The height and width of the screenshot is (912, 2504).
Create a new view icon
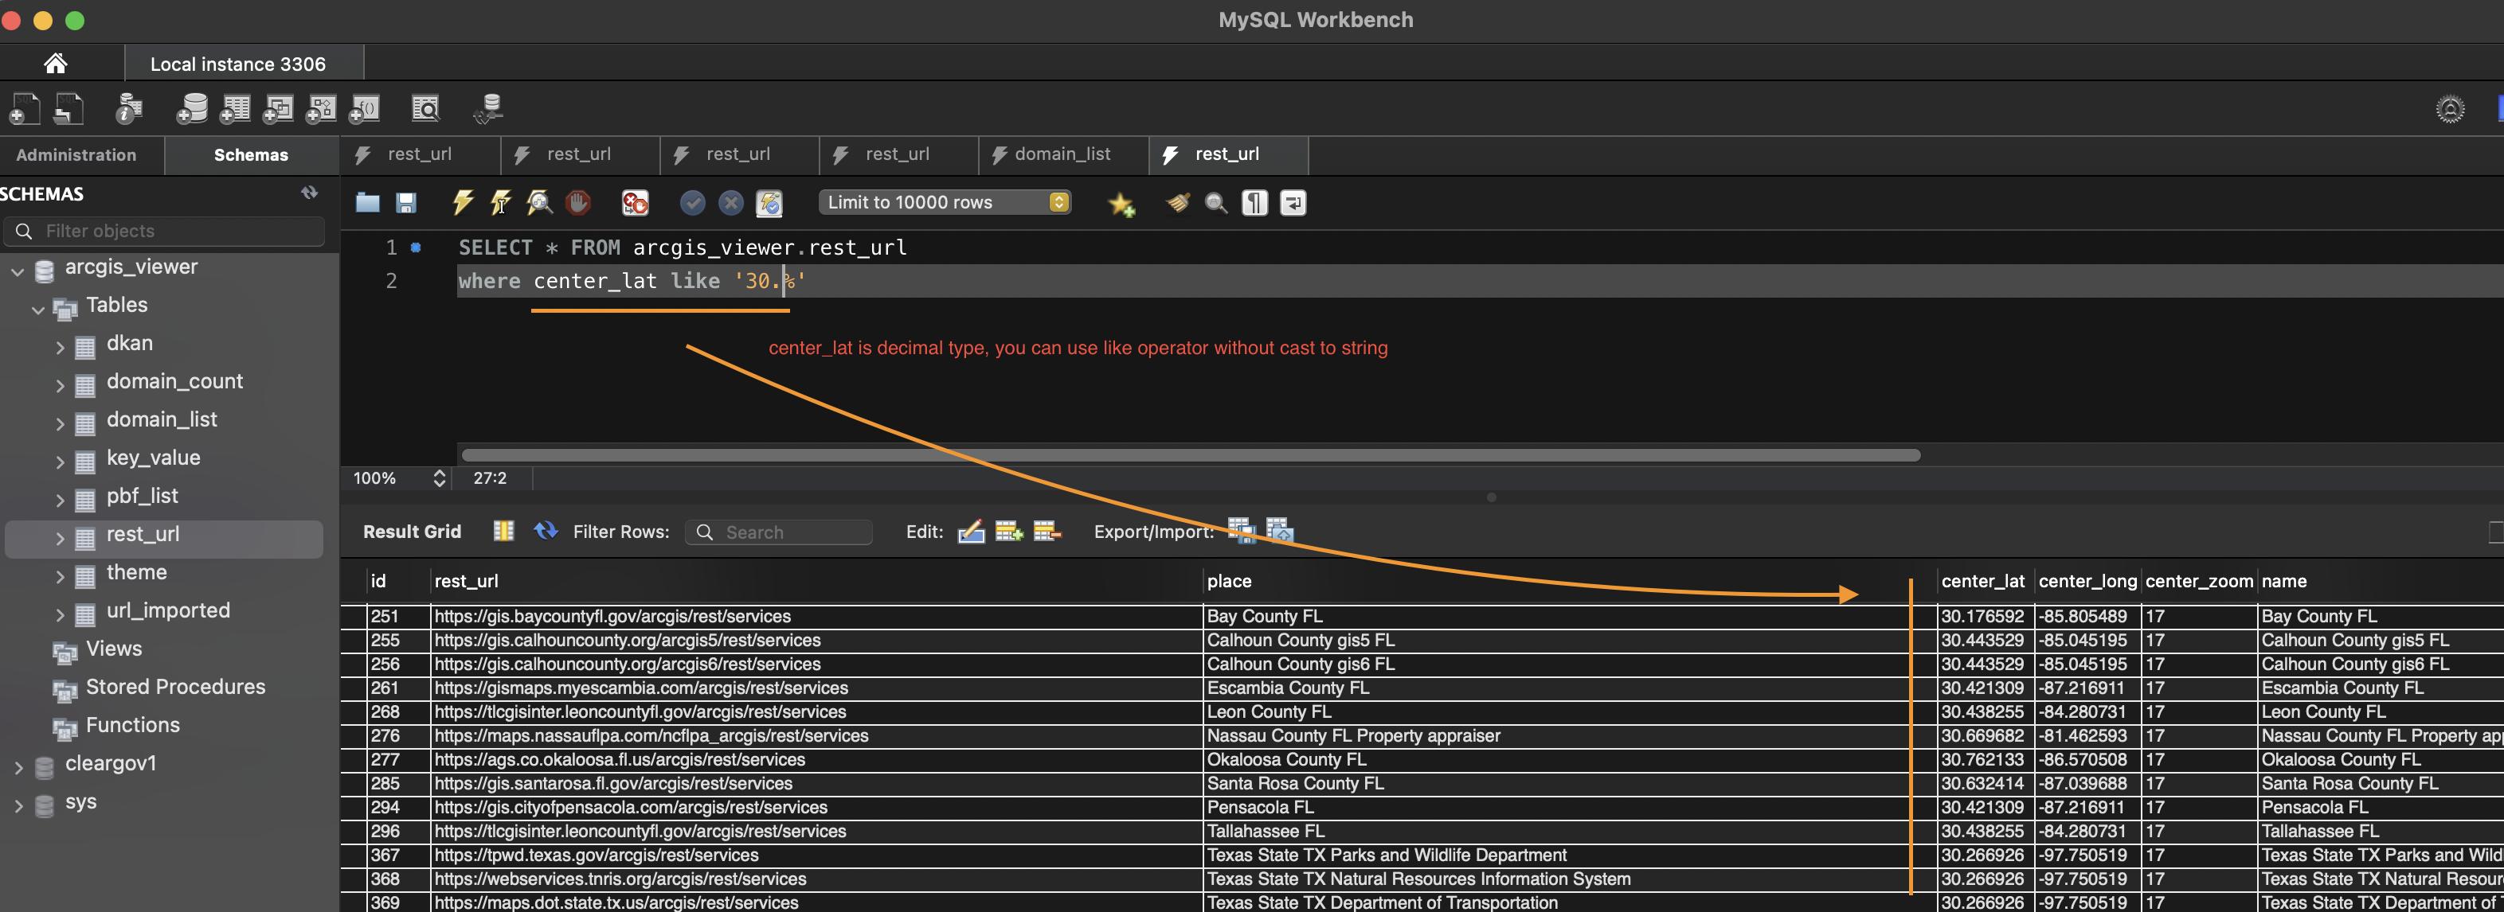point(278,109)
